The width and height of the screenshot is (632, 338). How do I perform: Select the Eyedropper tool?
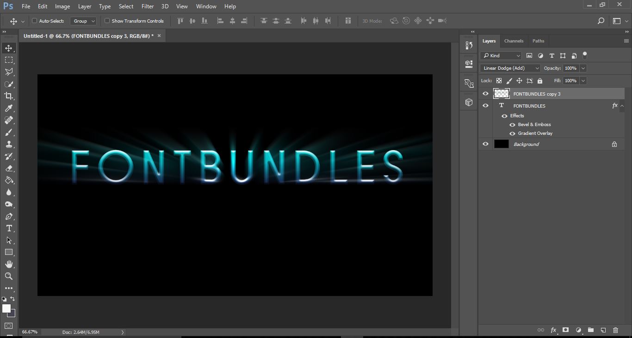(9, 108)
